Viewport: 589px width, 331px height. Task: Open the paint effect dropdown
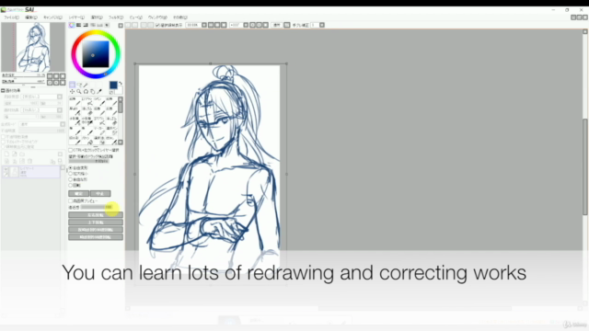pyautogui.click(x=59, y=110)
